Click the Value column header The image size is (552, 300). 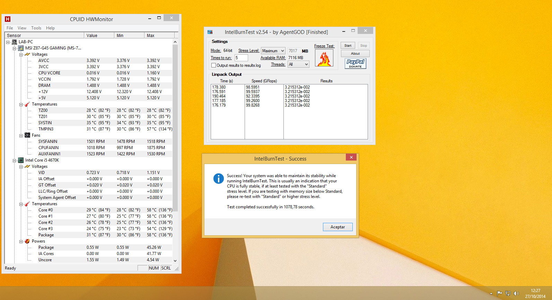[x=99, y=35]
